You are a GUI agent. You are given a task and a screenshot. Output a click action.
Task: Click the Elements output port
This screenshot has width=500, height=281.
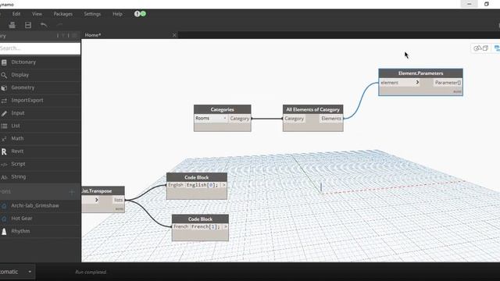click(331, 119)
